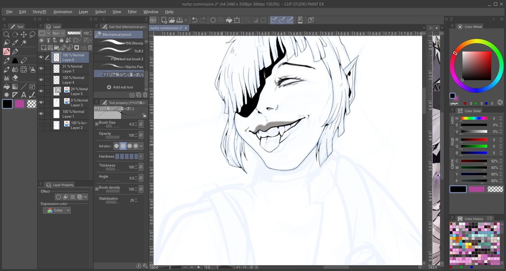Adjust the Hue H slider in Color Slider

click(x=474, y=119)
